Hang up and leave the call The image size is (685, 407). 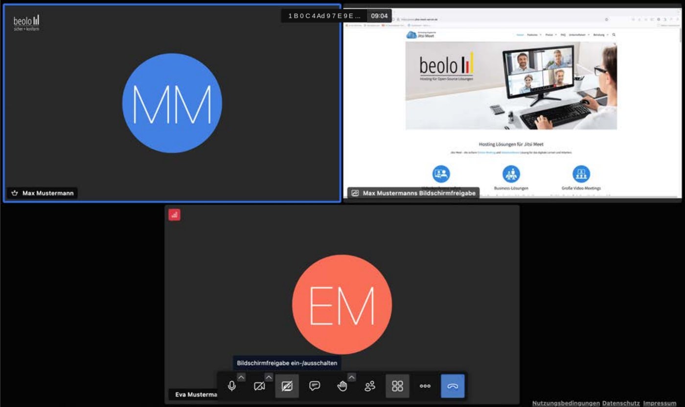[x=453, y=386]
